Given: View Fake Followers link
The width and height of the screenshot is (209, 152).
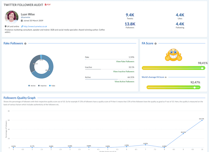Looking at the screenshot, I should tap(125, 62).
